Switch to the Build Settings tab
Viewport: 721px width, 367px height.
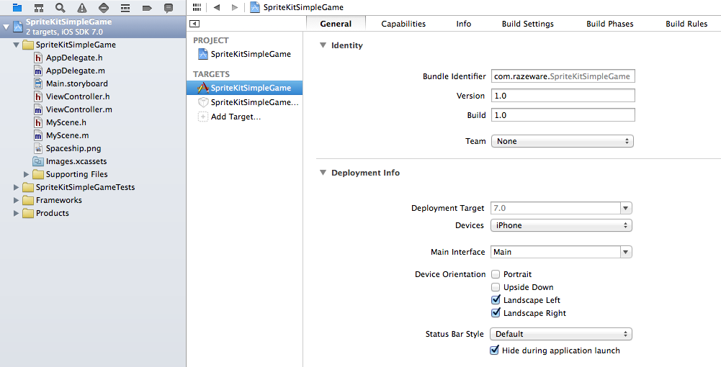click(x=527, y=24)
